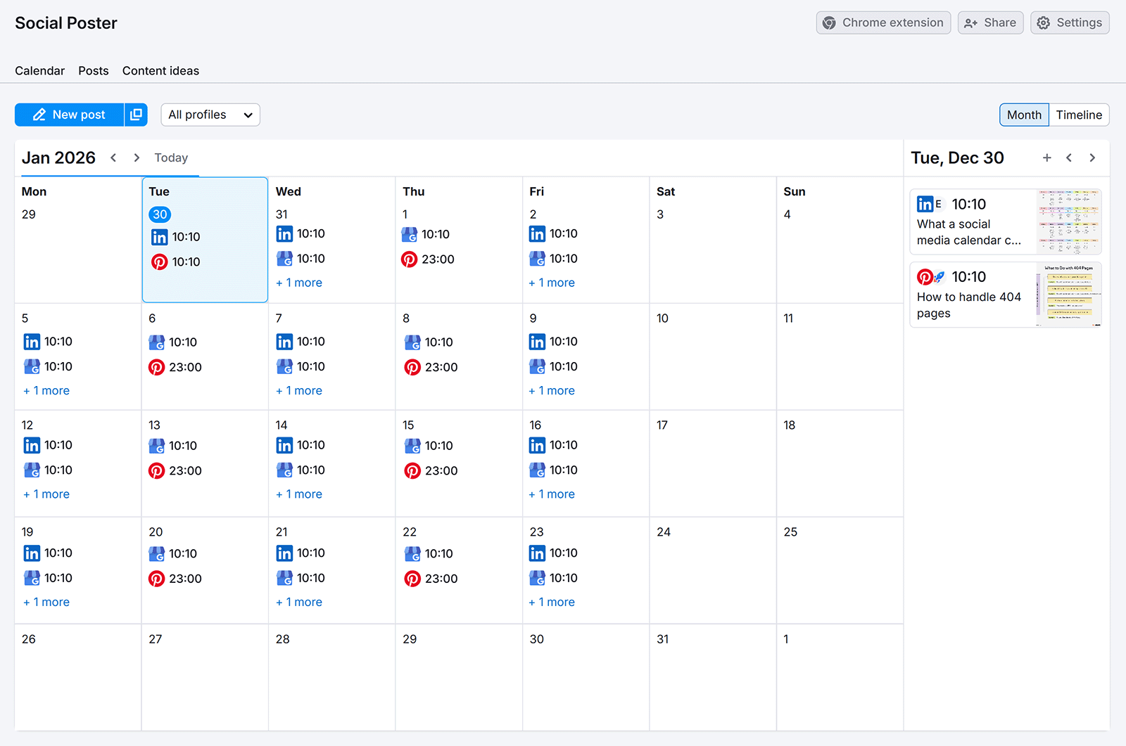1126x746 pixels.
Task: Click the LinkedIn icon on Dec 30 post
Action: (160, 237)
